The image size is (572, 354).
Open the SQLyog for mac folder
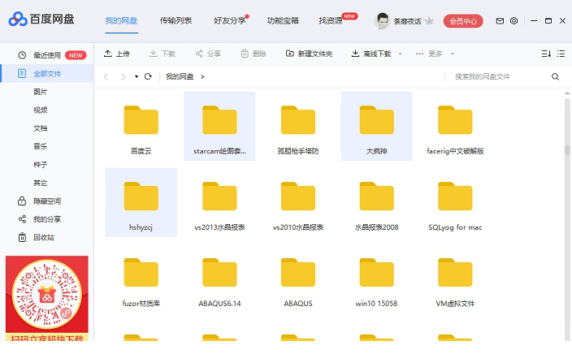455,202
